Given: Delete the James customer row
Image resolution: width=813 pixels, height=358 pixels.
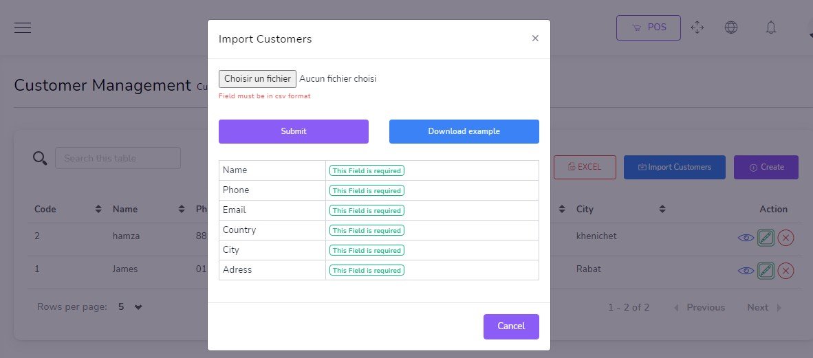Looking at the screenshot, I should [x=785, y=271].
